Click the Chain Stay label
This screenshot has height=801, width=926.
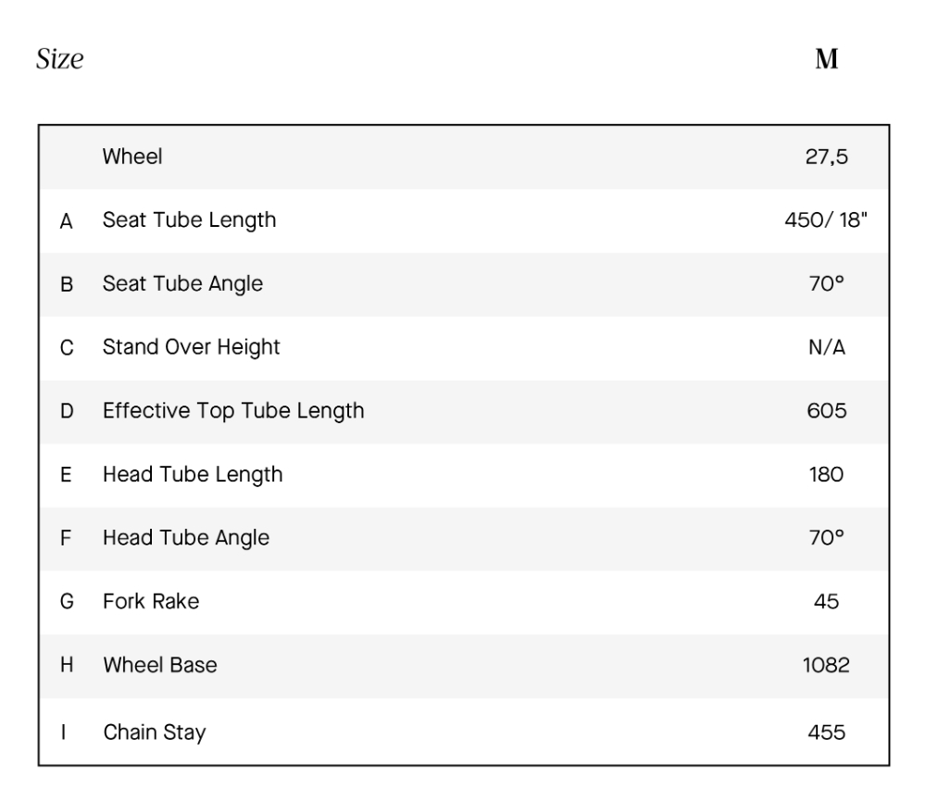[154, 732]
